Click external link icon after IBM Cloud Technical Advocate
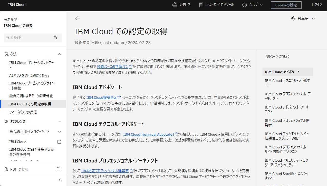 [x=175, y=134]
